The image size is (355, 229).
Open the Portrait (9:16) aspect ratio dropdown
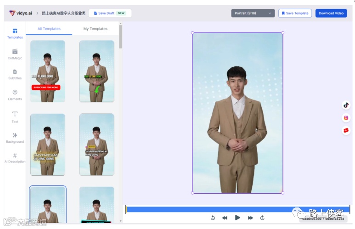click(x=253, y=13)
